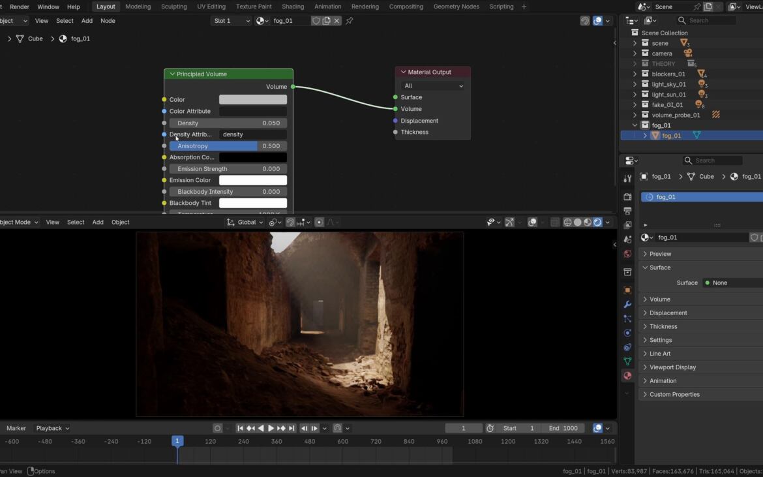
Task: Open the Render menu
Action: [x=20, y=7]
